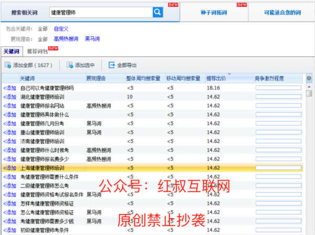Add keyword 湖北健康管理师培训
This screenshot has width=315, height=235.
click(9, 97)
